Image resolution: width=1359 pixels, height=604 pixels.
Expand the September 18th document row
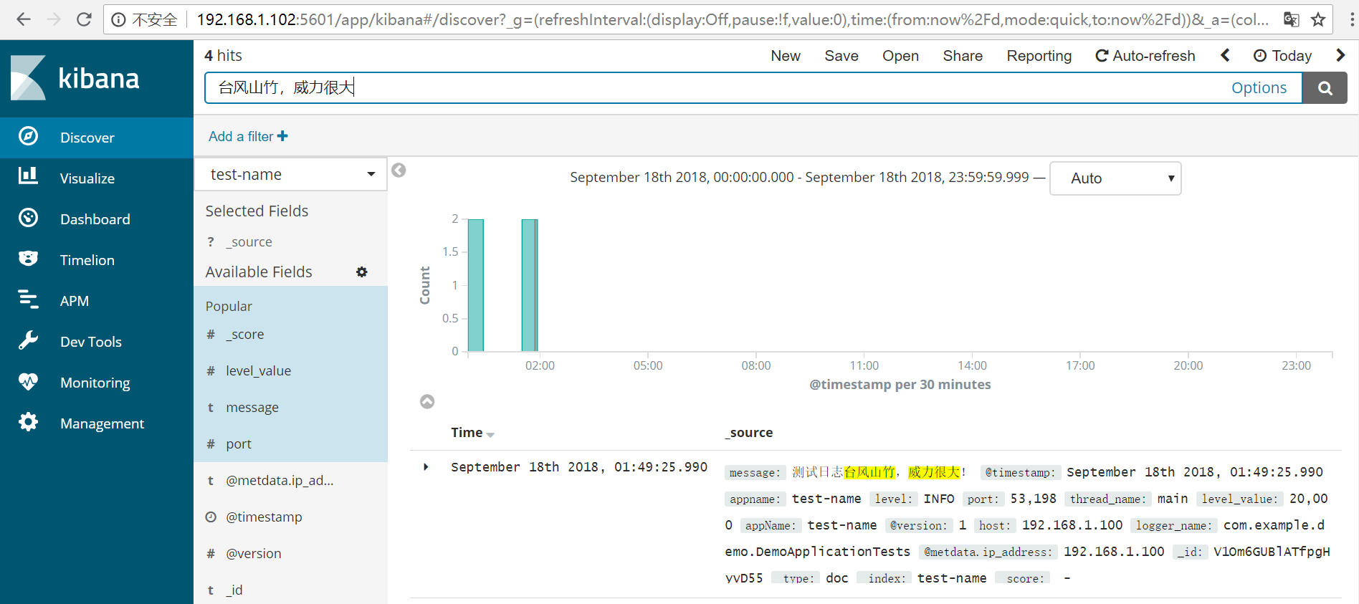click(426, 467)
